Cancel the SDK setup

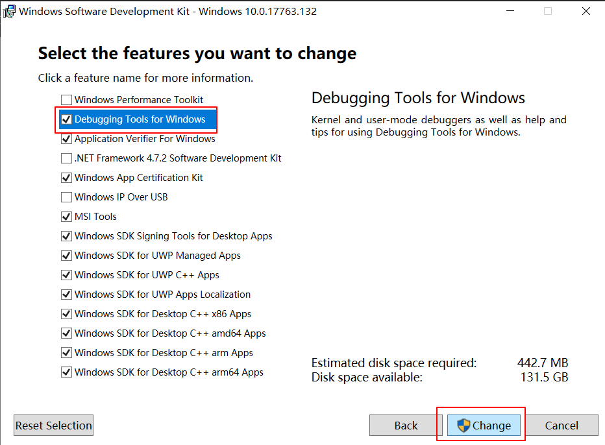pyautogui.click(x=562, y=426)
